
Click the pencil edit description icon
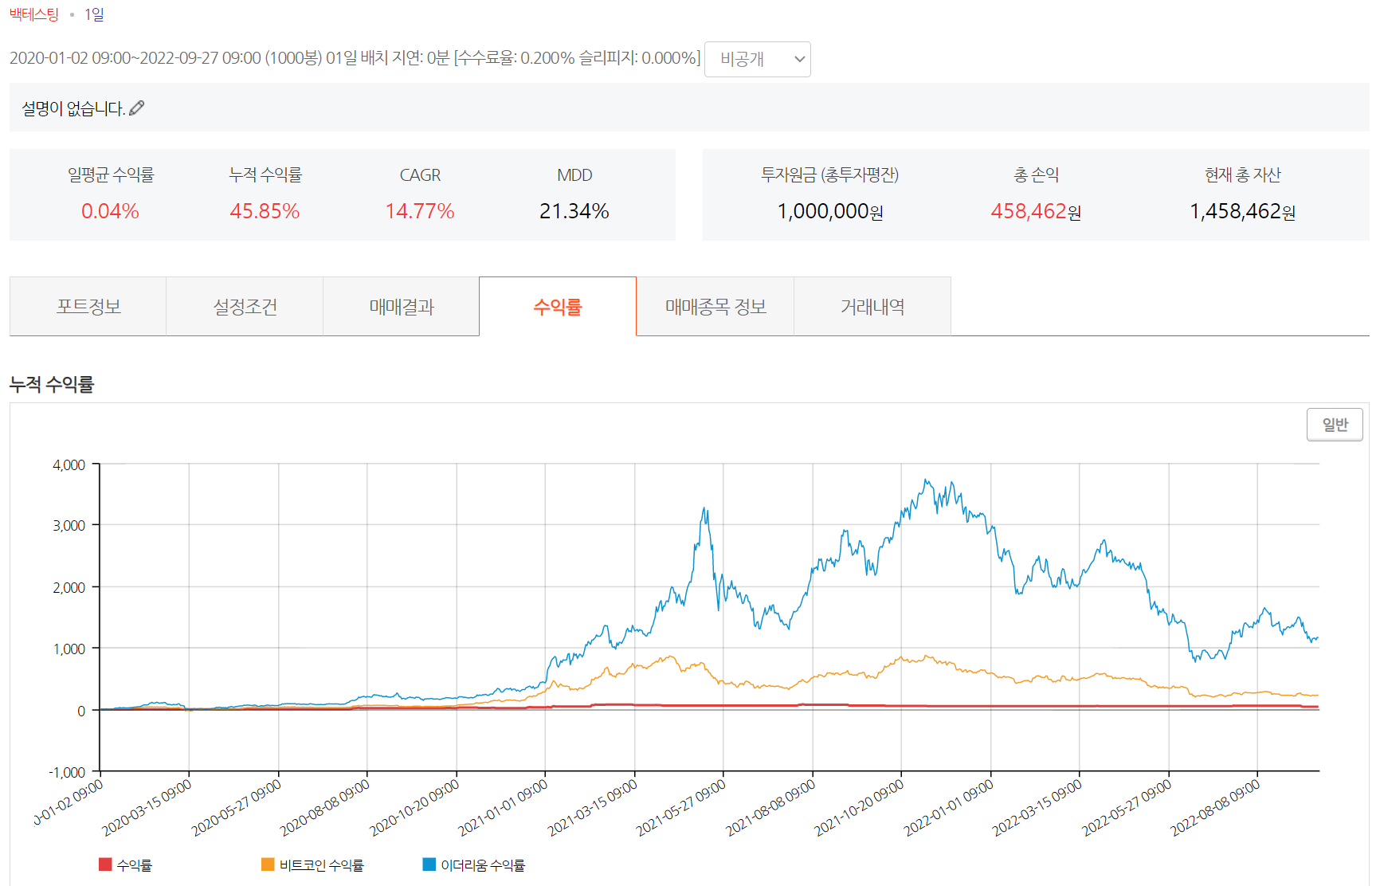(137, 108)
